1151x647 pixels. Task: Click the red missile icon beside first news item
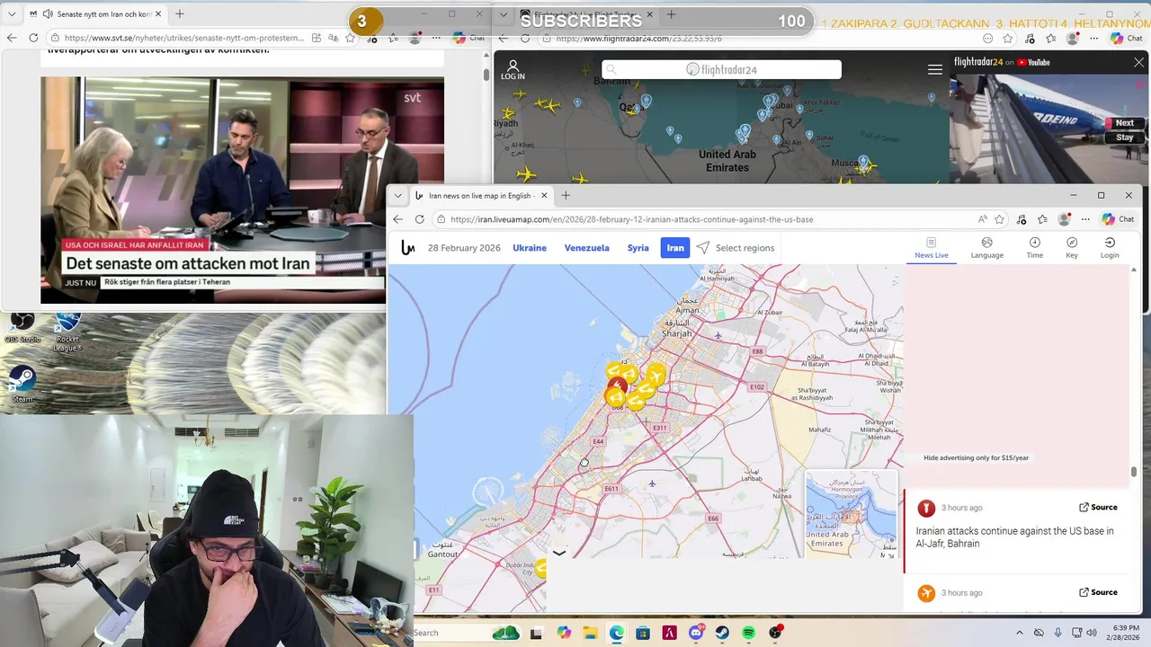point(926,509)
